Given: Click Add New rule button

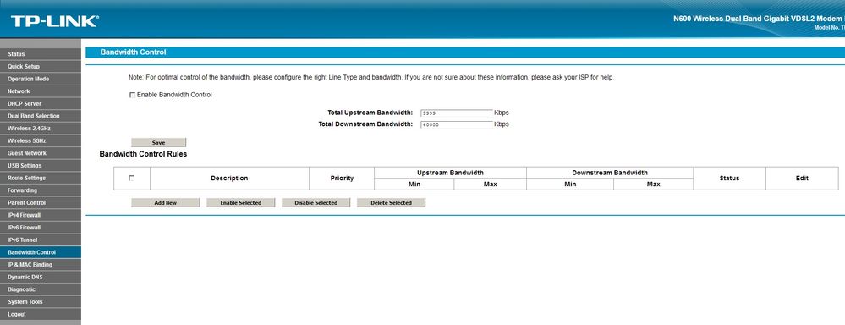Looking at the screenshot, I should (x=166, y=202).
